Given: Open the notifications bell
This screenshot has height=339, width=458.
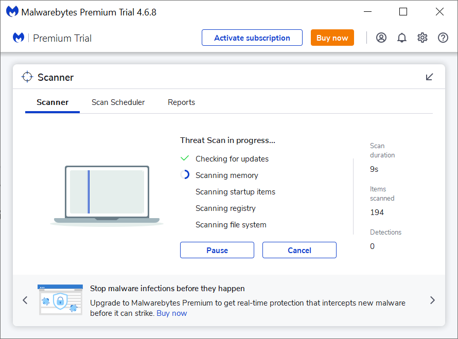Looking at the screenshot, I should point(402,38).
